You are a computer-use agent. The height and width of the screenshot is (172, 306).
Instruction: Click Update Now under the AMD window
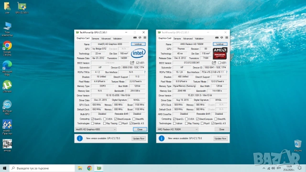point(220,139)
